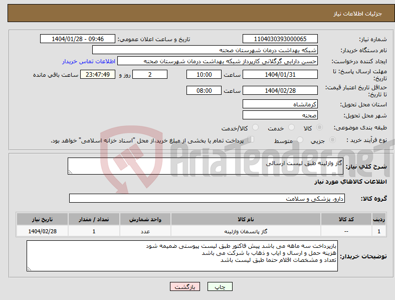Click the تاریخ نیاز column header
This screenshot has height=300, width=395.
coord(42,219)
